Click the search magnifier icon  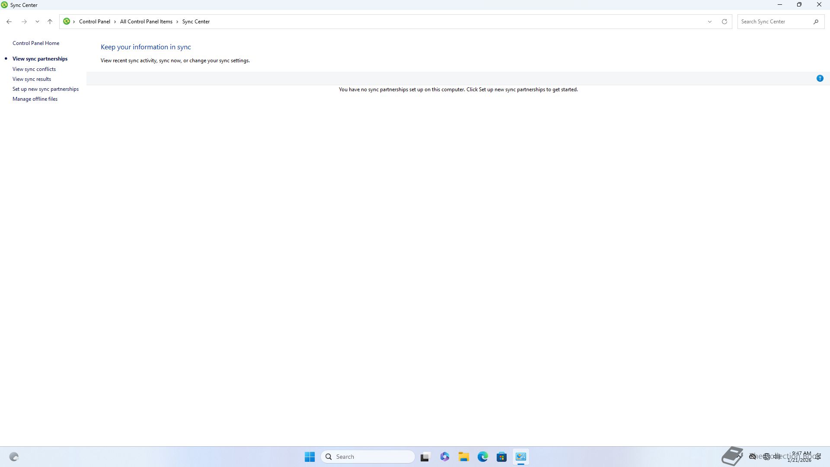[x=816, y=22]
